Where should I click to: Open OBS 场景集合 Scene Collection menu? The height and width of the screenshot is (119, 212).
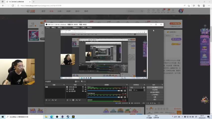tap(76, 28)
